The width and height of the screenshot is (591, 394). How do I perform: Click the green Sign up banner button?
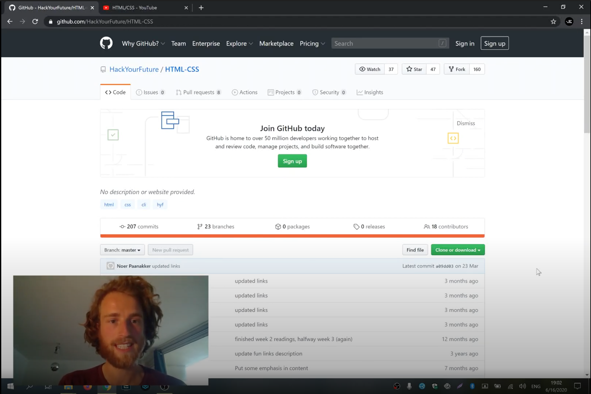tap(292, 161)
